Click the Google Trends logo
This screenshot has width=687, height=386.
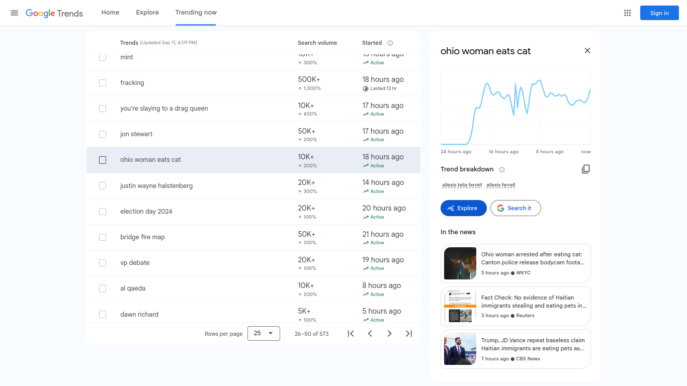(54, 13)
